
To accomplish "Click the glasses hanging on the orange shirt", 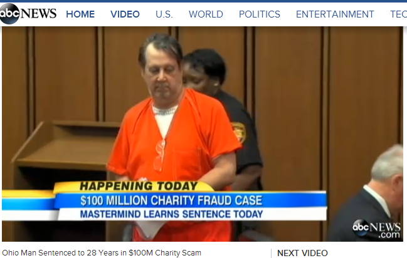I will 159,155.
